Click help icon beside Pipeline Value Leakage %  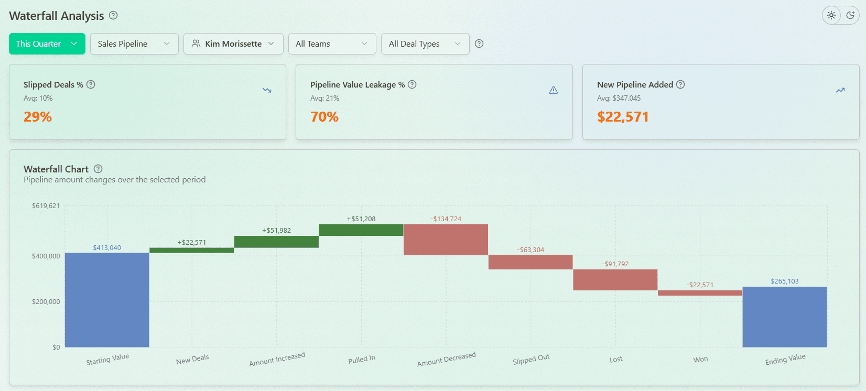tap(412, 84)
